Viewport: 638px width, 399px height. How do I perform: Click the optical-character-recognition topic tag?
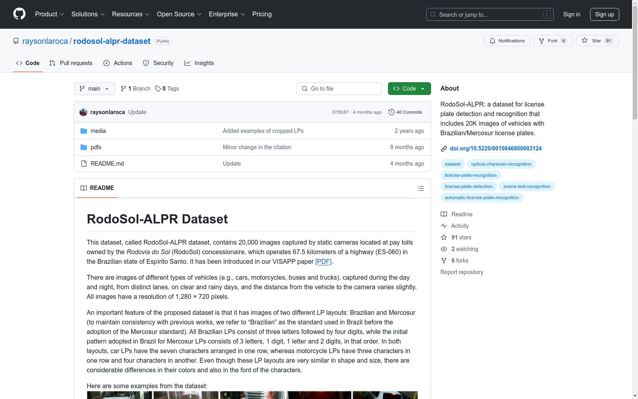point(501,164)
